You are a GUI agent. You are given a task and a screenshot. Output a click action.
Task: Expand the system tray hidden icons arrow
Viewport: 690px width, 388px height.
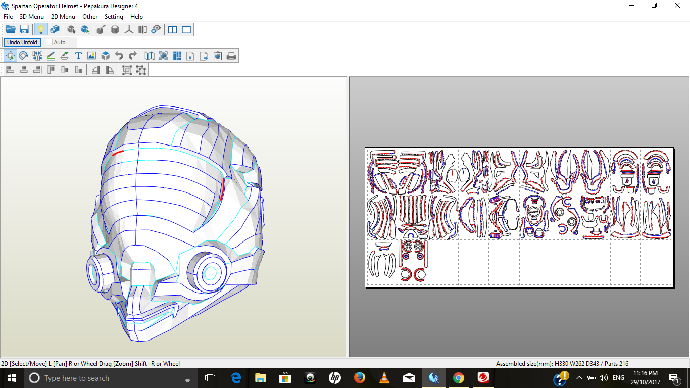(x=579, y=378)
